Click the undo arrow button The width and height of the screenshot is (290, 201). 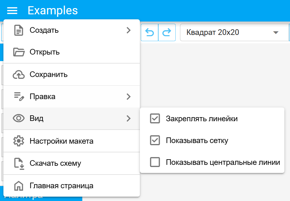pos(150,32)
